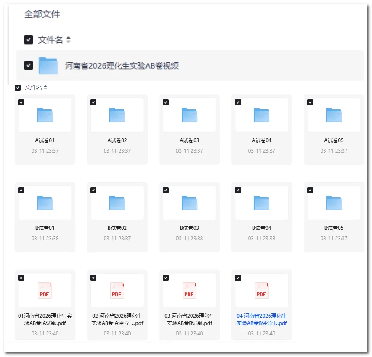Uncheck the A试卷02 checkbox
The width and height of the screenshot is (372, 357).
pyautogui.click(x=93, y=102)
